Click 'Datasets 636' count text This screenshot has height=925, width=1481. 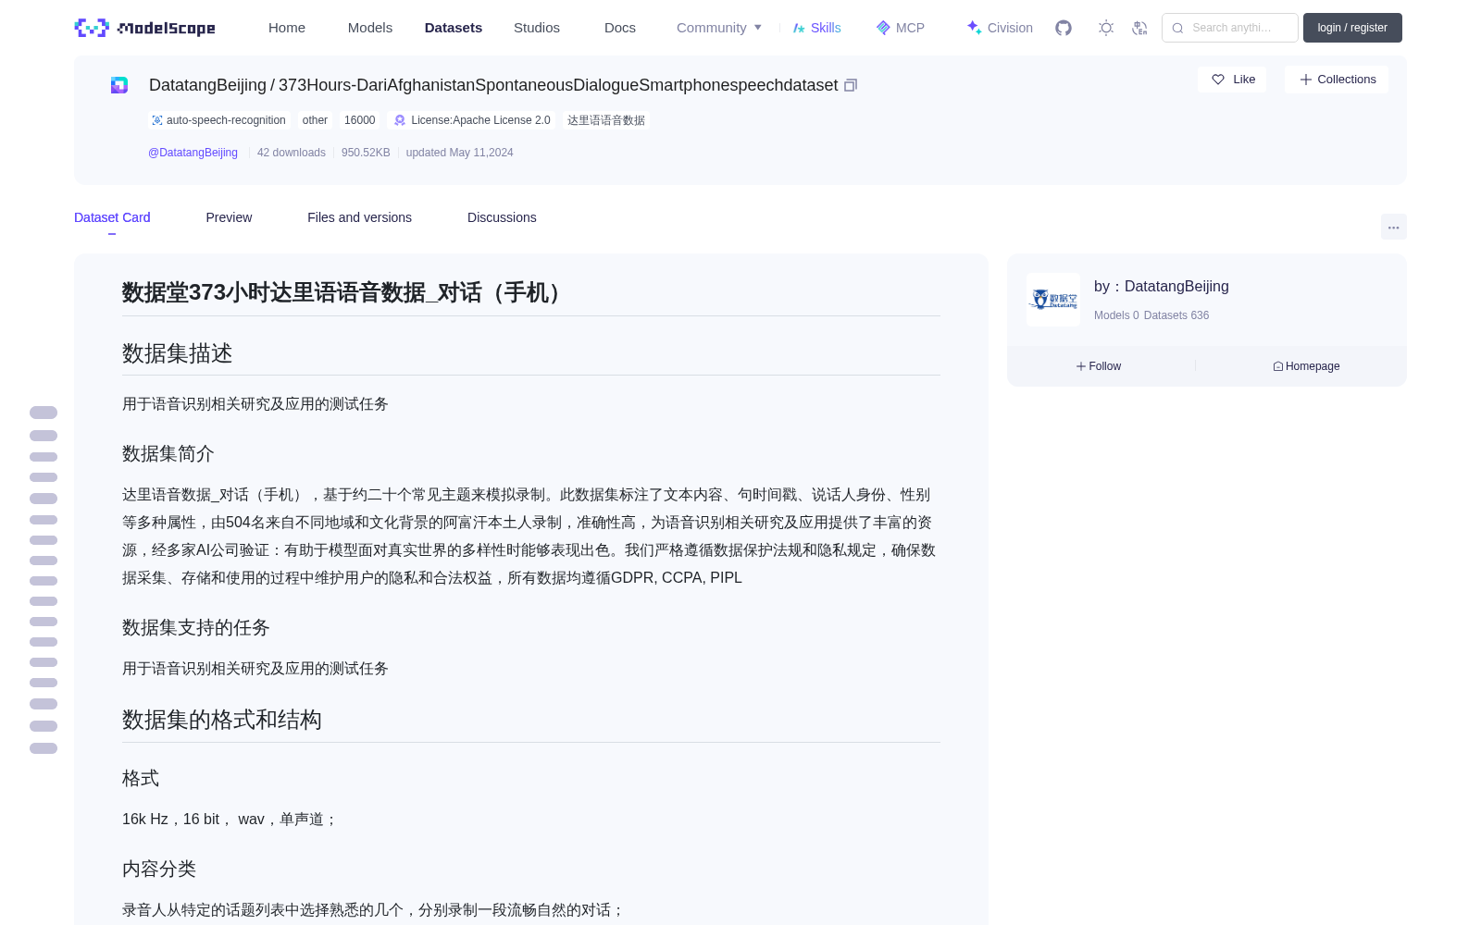(x=1176, y=315)
